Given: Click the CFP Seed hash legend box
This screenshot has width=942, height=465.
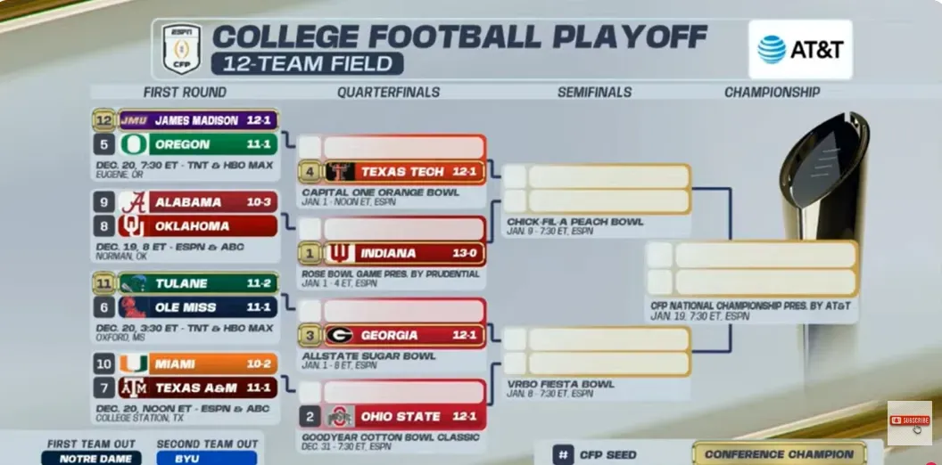Looking at the screenshot, I should 563,454.
